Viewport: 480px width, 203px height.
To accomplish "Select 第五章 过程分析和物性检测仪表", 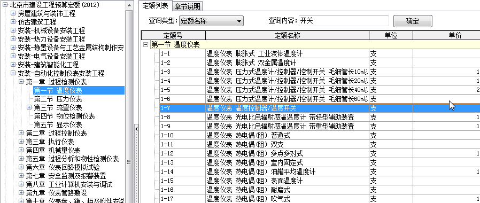I will (72, 159).
